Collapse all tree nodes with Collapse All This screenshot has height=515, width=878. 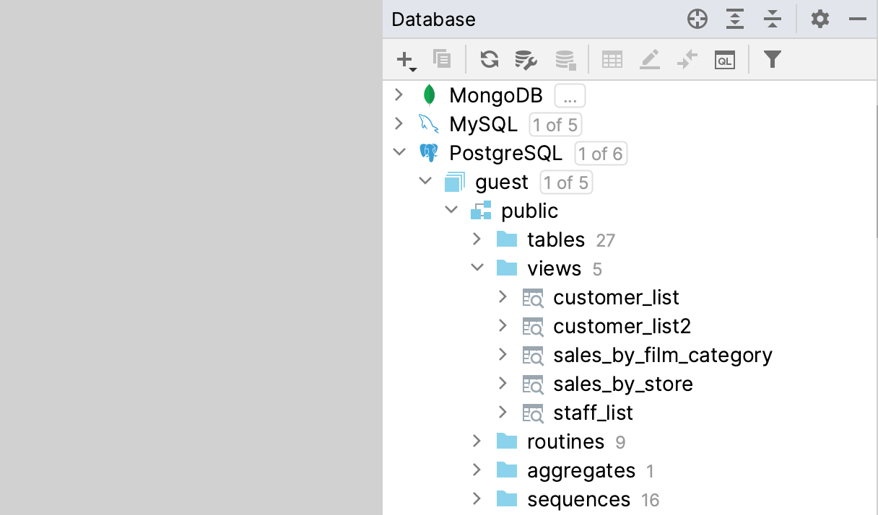pos(772,19)
